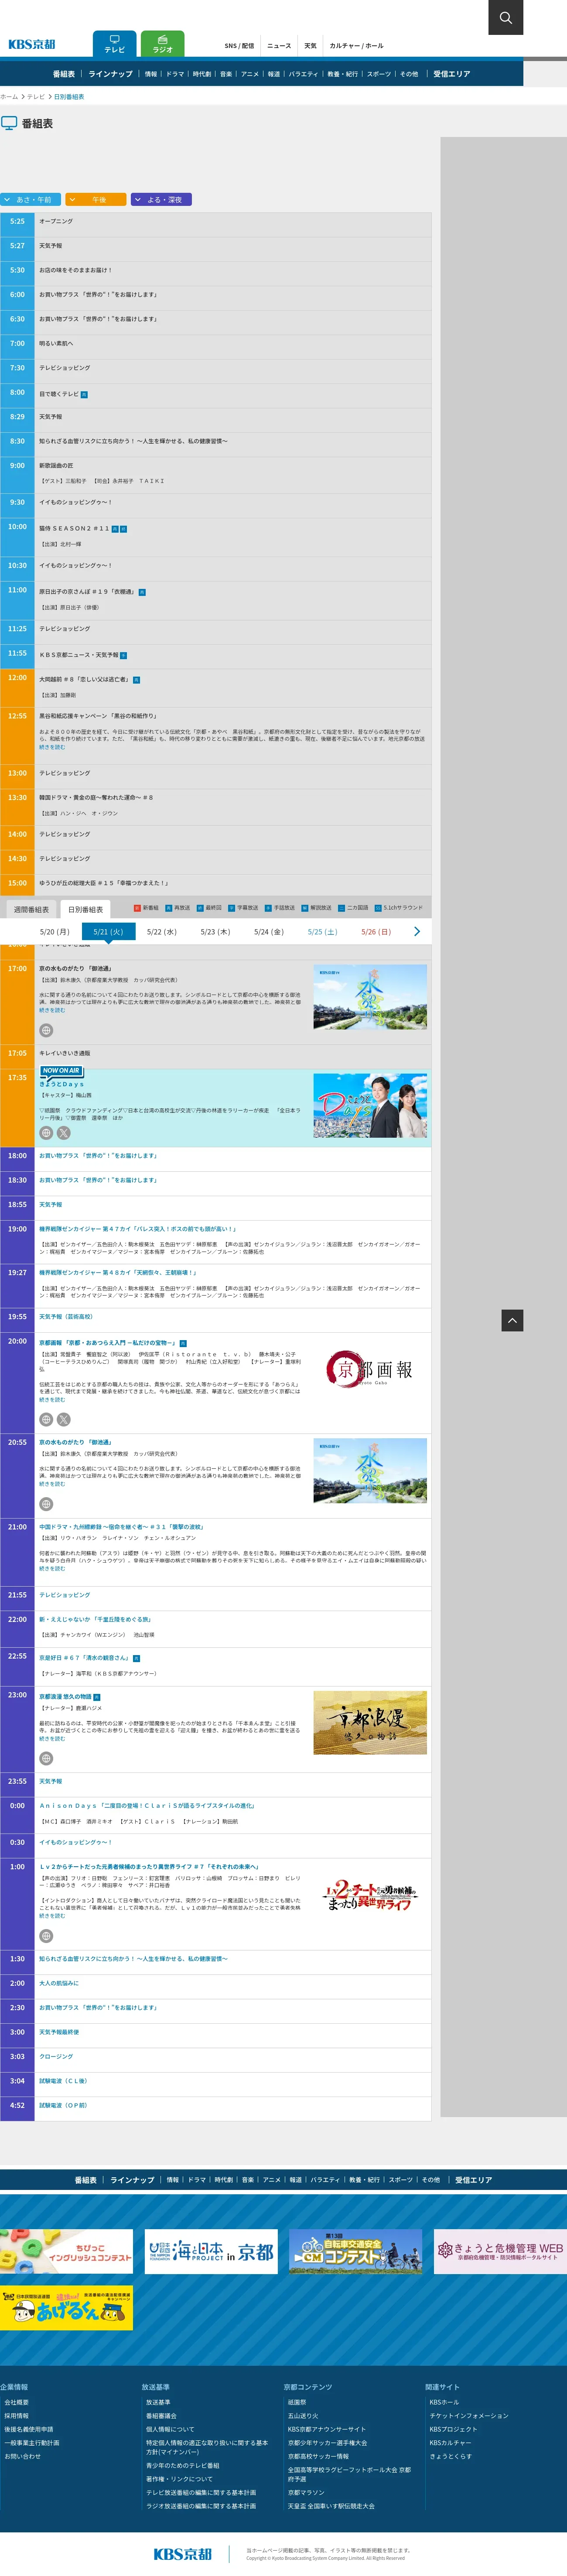The height and width of the screenshot is (2576, 567).
Task: Open ラインナップ in blue navigation bar
Action: click(x=110, y=74)
